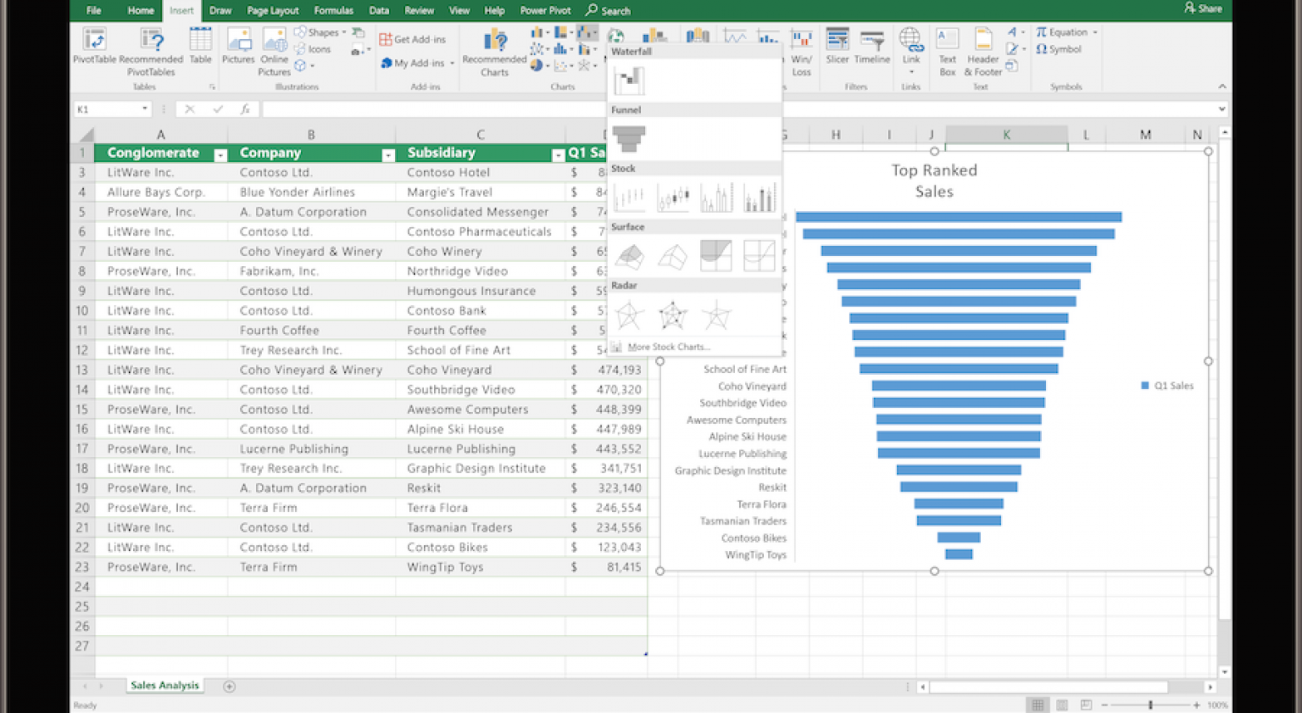The height and width of the screenshot is (713, 1302).
Task: Choose the Funnel chart thumbnail
Action: pyautogui.click(x=629, y=139)
